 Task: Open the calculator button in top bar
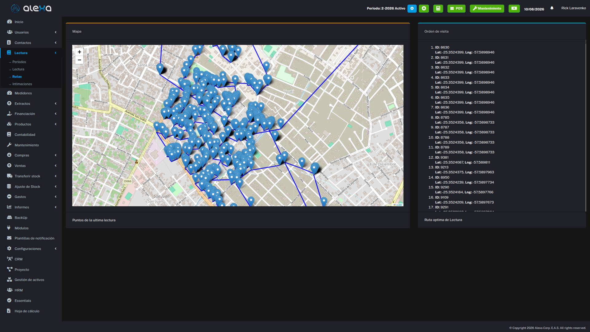click(438, 9)
